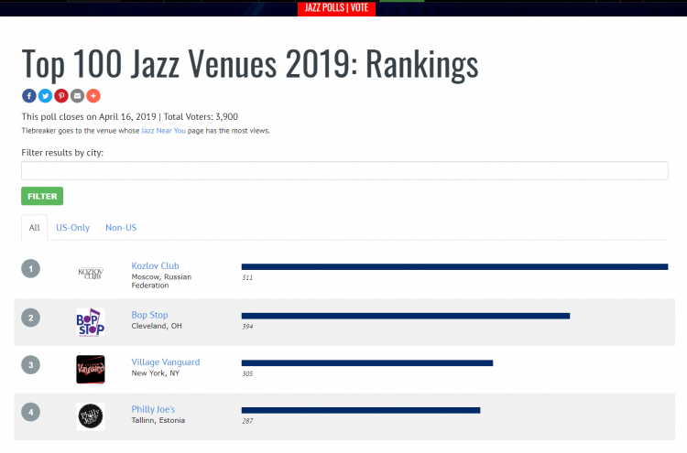Open the Jazz Near You link
Viewport: 687px width, 453px height.
pos(163,131)
